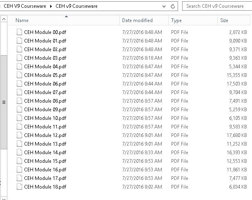Click the 7/27/2016 8:02 AM date
The width and height of the screenshot is (252, 200).
click(142, 187)
